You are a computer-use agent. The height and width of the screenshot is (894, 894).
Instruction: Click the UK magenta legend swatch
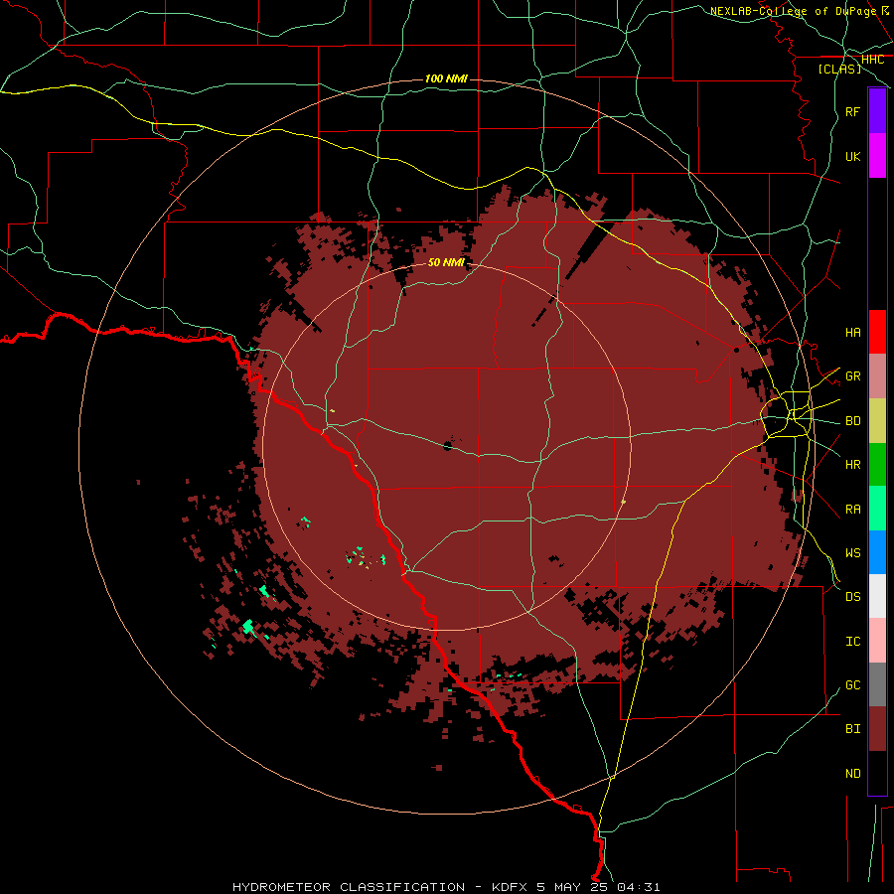[877, 156]
